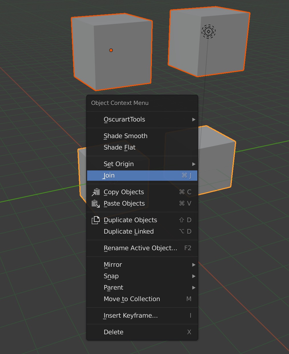Expand arrow beside Set Origin

pyautogui.click(x=194, y=164)
